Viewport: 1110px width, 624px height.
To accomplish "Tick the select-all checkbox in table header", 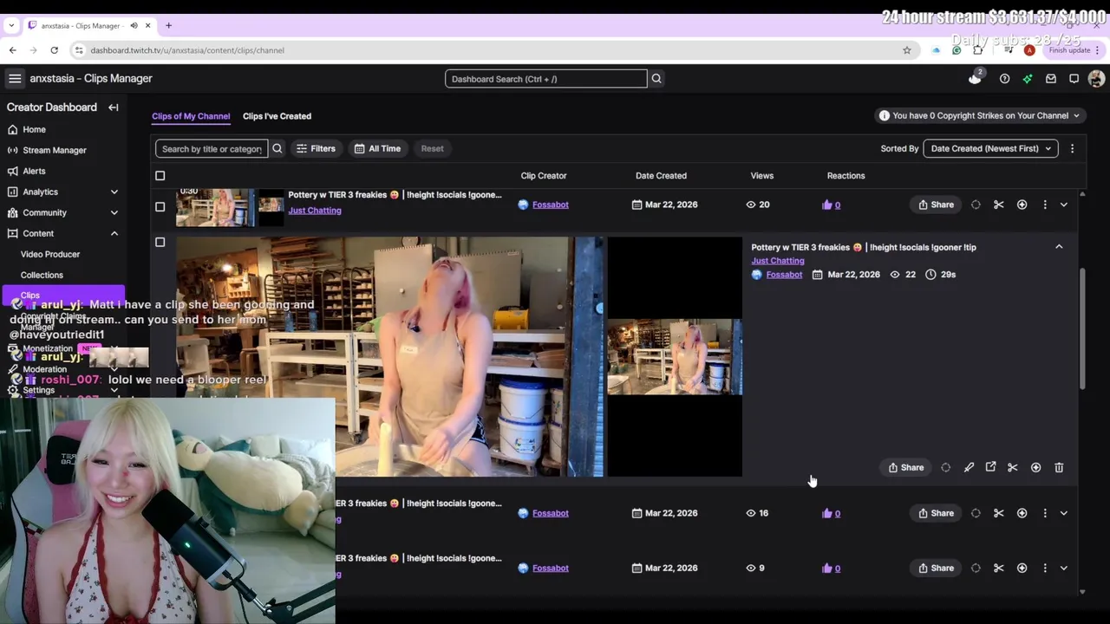I will click(x=160, y=176).
